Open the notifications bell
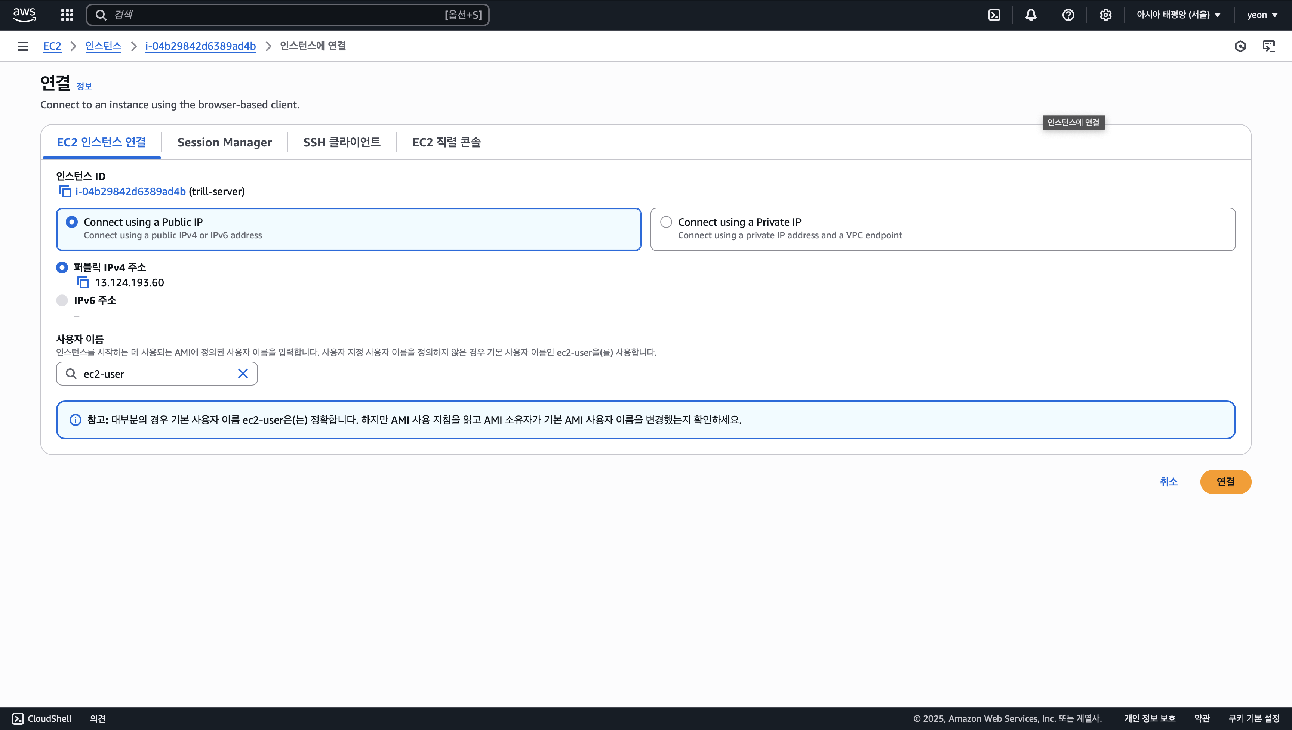Screen dimensions: 1292x730 click(1031, 15)
